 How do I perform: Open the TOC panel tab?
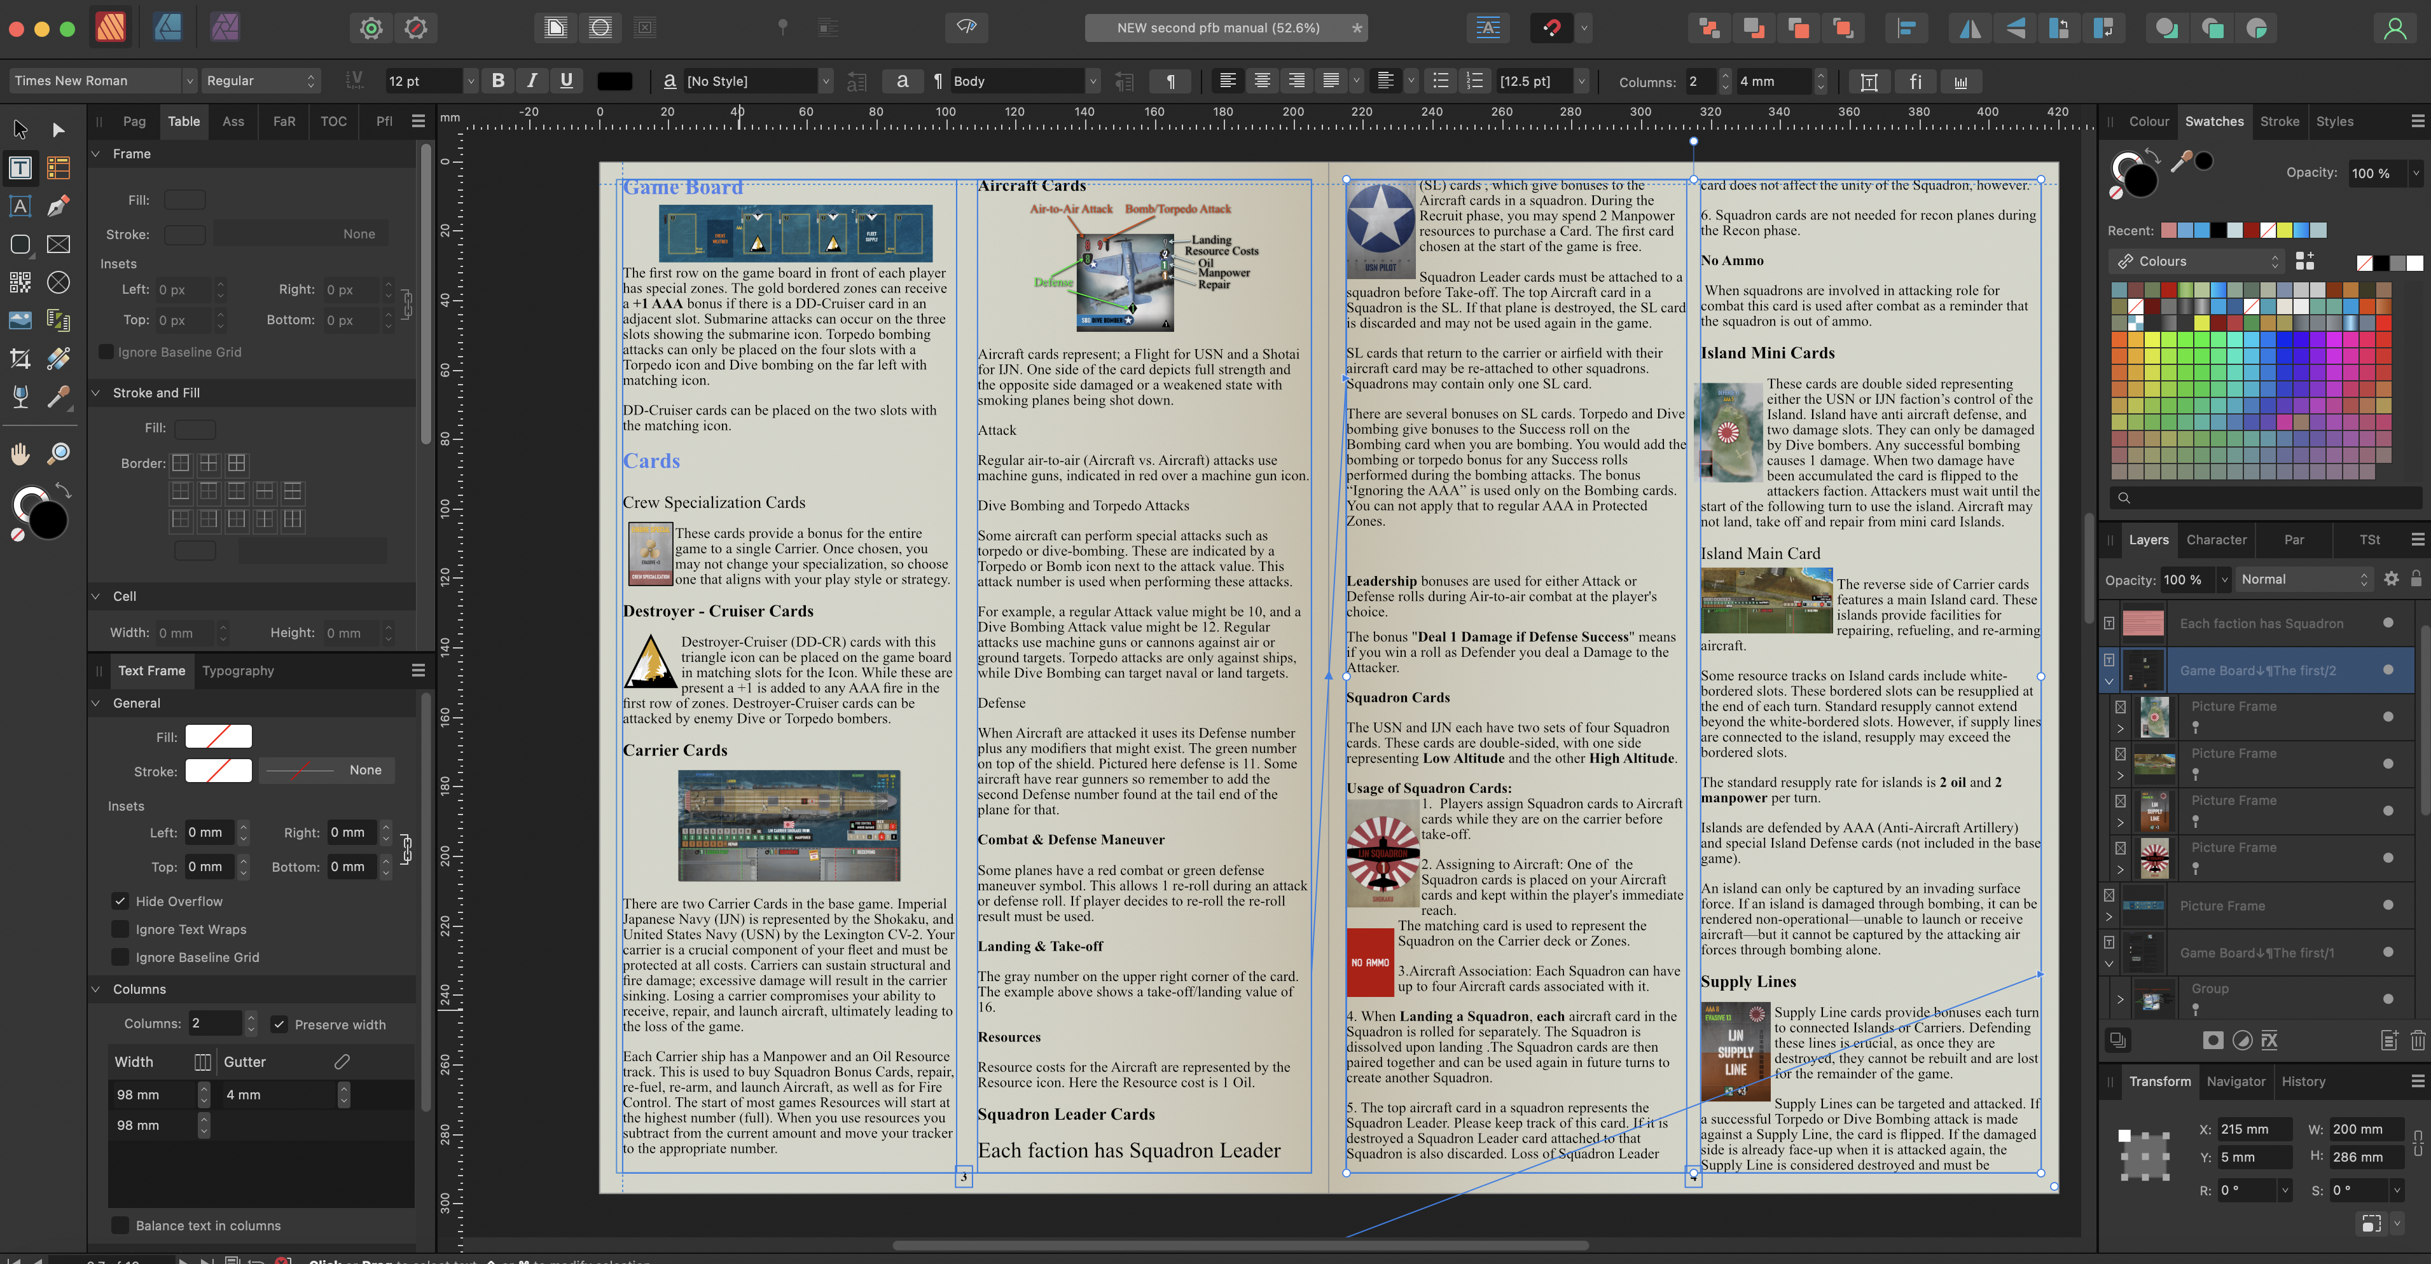pyautogui.click(x=333, y=121)
